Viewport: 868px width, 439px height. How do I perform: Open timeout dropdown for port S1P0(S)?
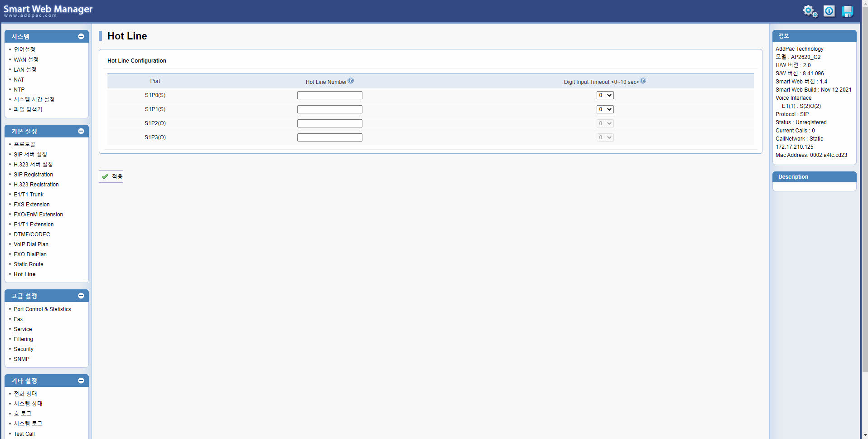(605, 95)
